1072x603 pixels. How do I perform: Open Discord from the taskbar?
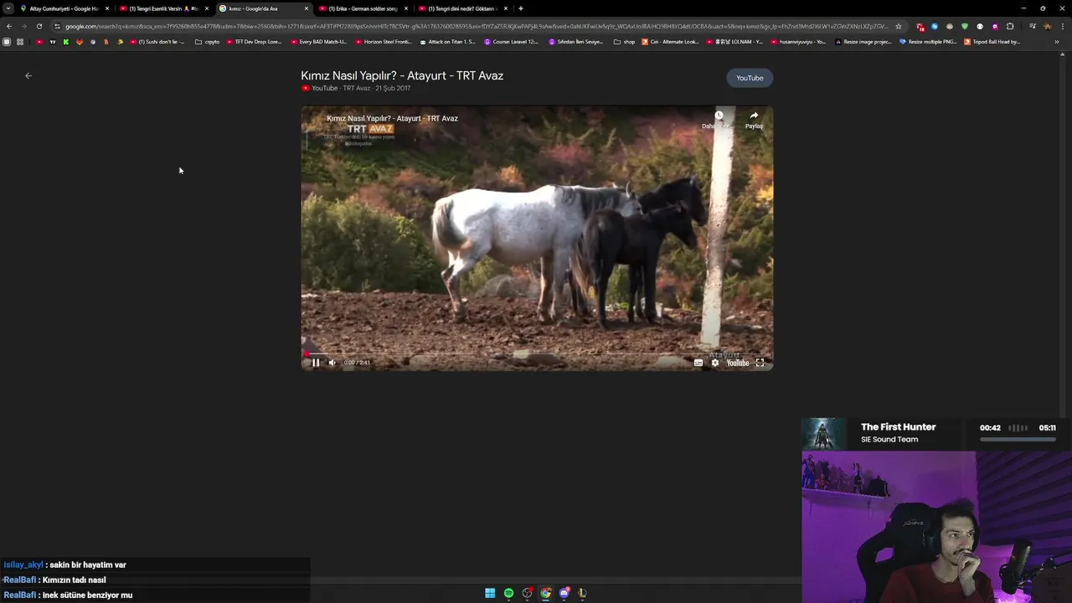[x=564, y=593]
